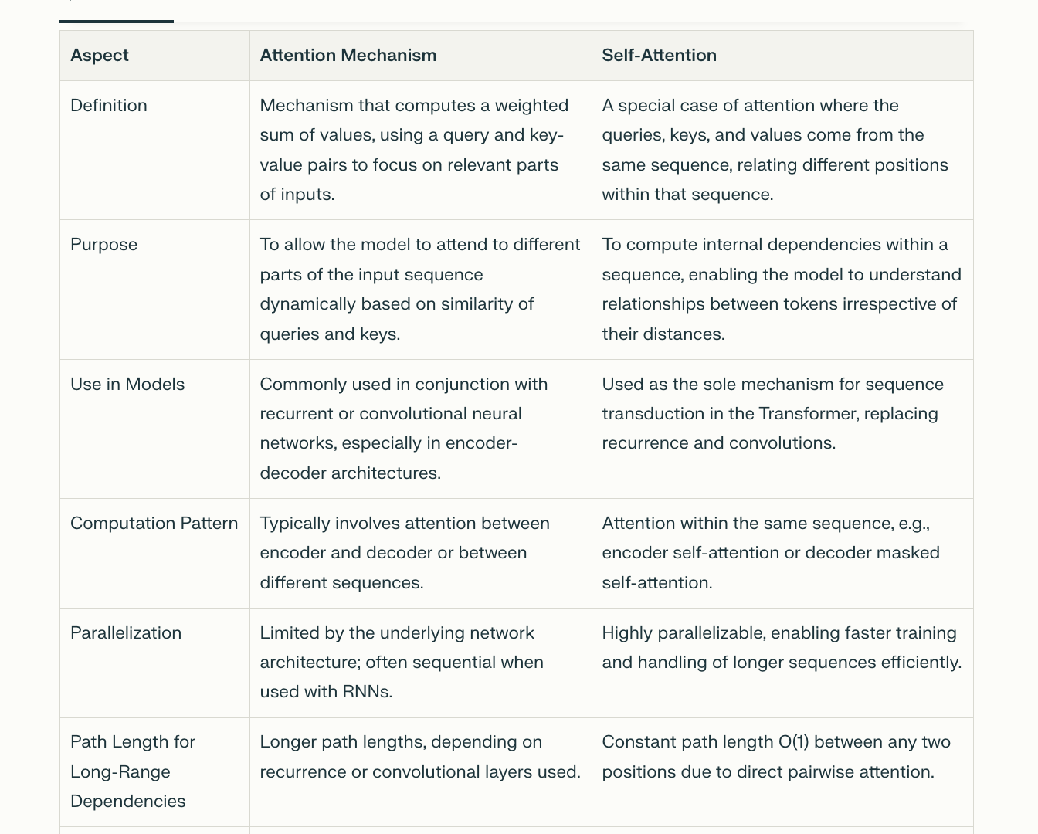Select the Use in Models row label
Screen dimensions: 1038x834
[127, 385]
